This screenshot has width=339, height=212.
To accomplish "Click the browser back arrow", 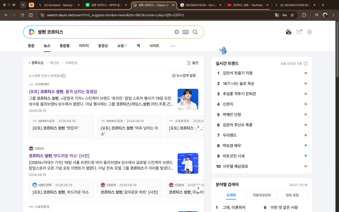I will click(6, 15).
